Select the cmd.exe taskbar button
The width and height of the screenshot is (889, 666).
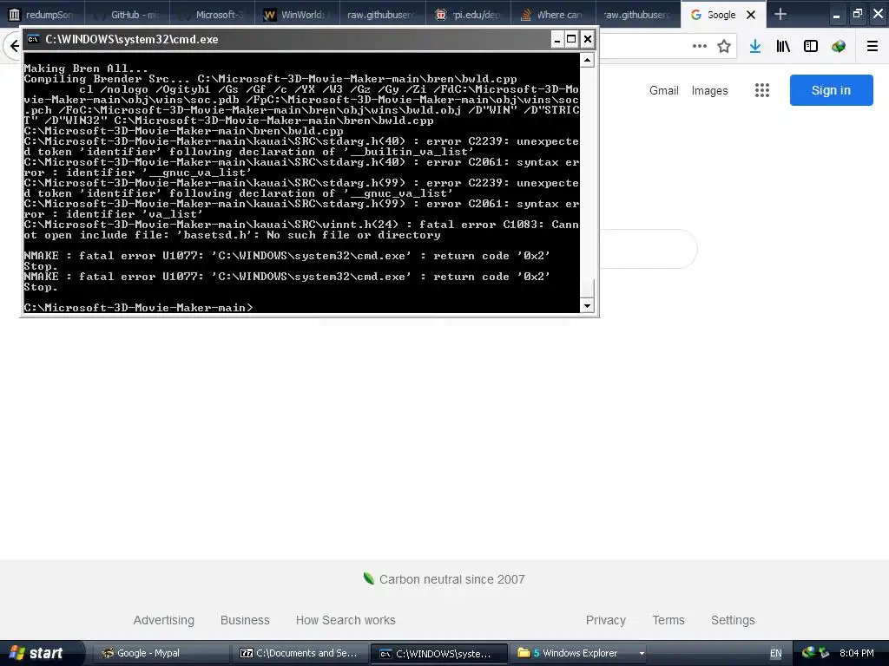438,654
